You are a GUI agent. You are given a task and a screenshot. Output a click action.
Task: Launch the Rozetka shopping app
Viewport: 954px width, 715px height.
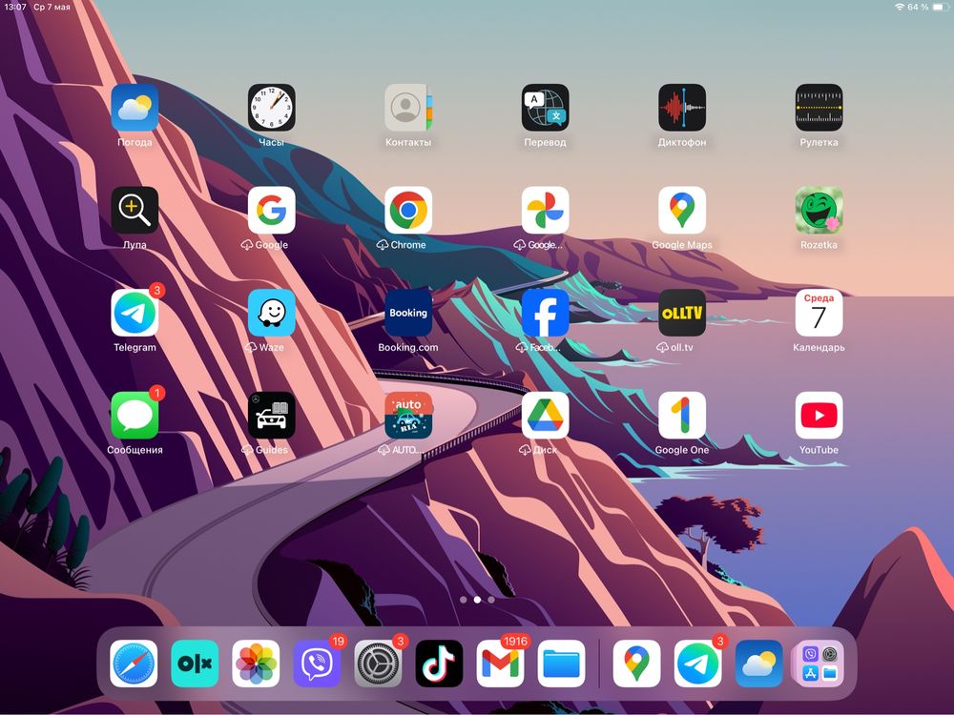coord(819,211)
